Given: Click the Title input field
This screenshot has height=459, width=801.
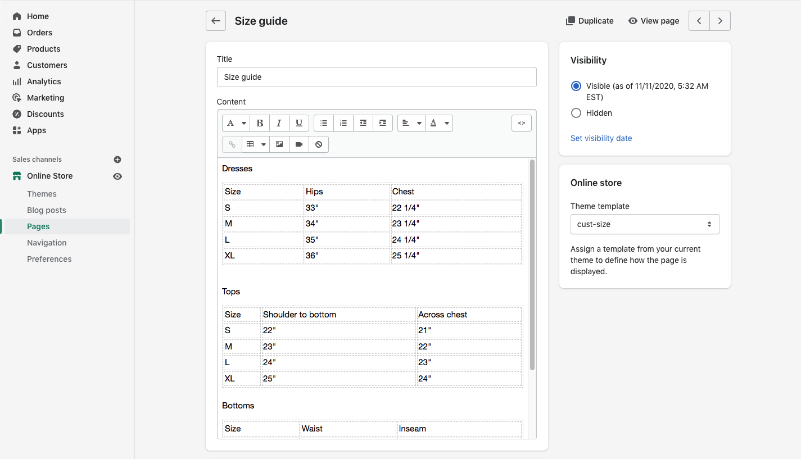Looking at the screenshot, I should [377, 77].
